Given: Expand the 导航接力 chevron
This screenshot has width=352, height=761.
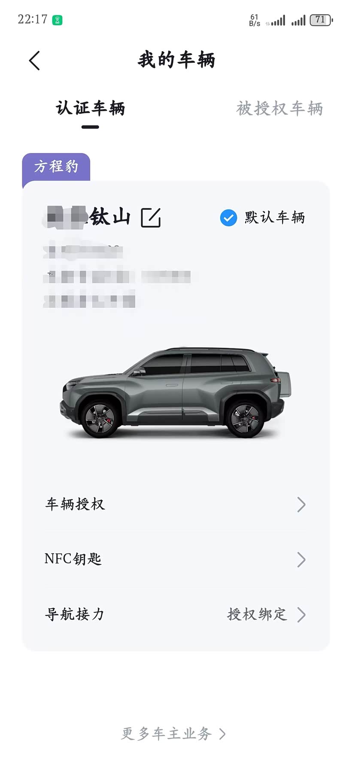Looking at the screenshot, I should pos(301,615).
